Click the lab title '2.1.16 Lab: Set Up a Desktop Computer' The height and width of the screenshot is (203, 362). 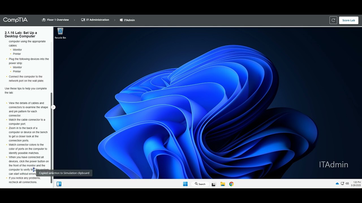tap(21, 35)
